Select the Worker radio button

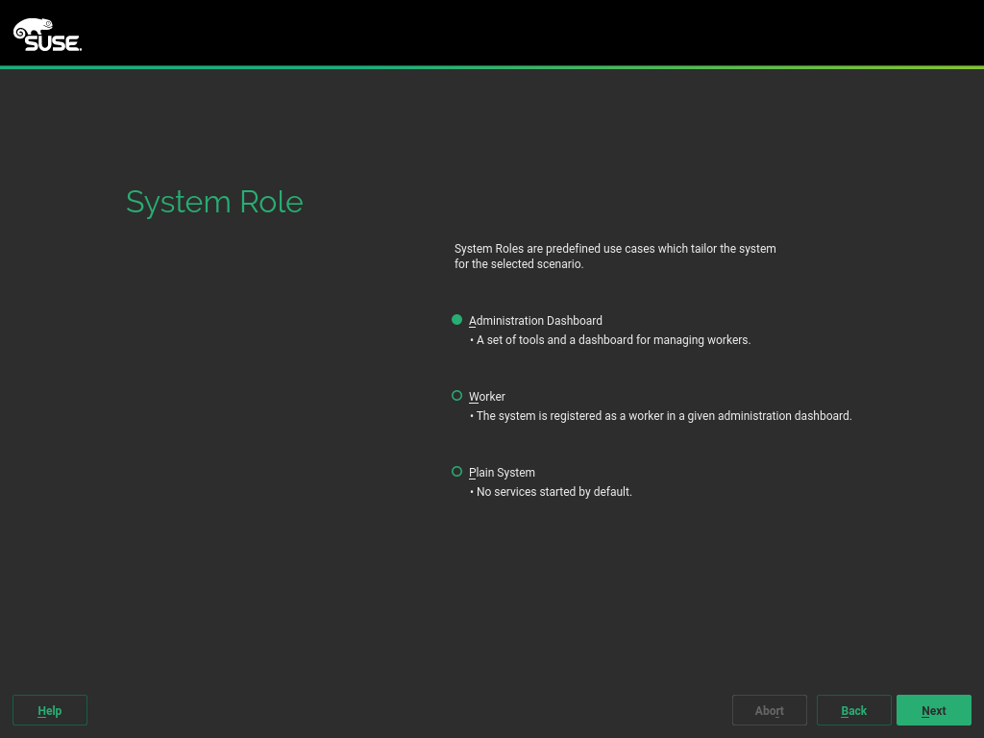pos(457,396)
